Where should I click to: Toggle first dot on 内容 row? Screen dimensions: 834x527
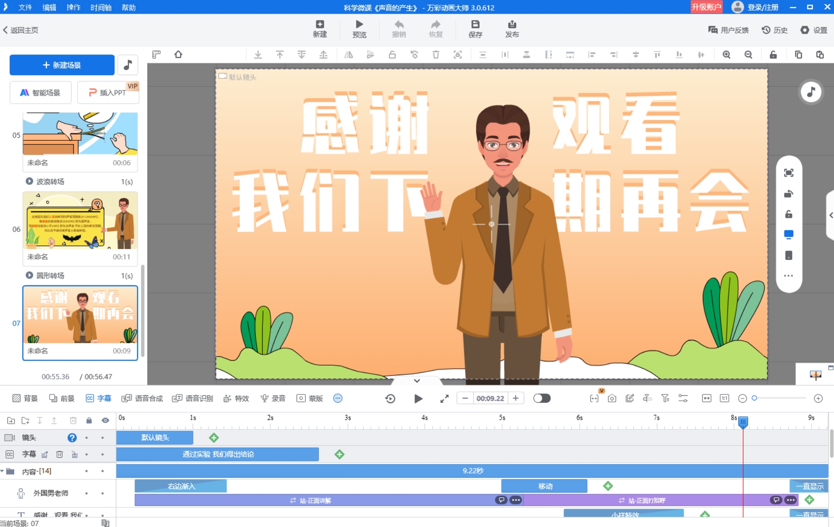pyautogui.click(x=86, y=471)
